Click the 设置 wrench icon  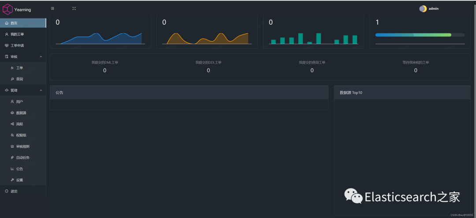pyautogui.click(x=12, y=180)
